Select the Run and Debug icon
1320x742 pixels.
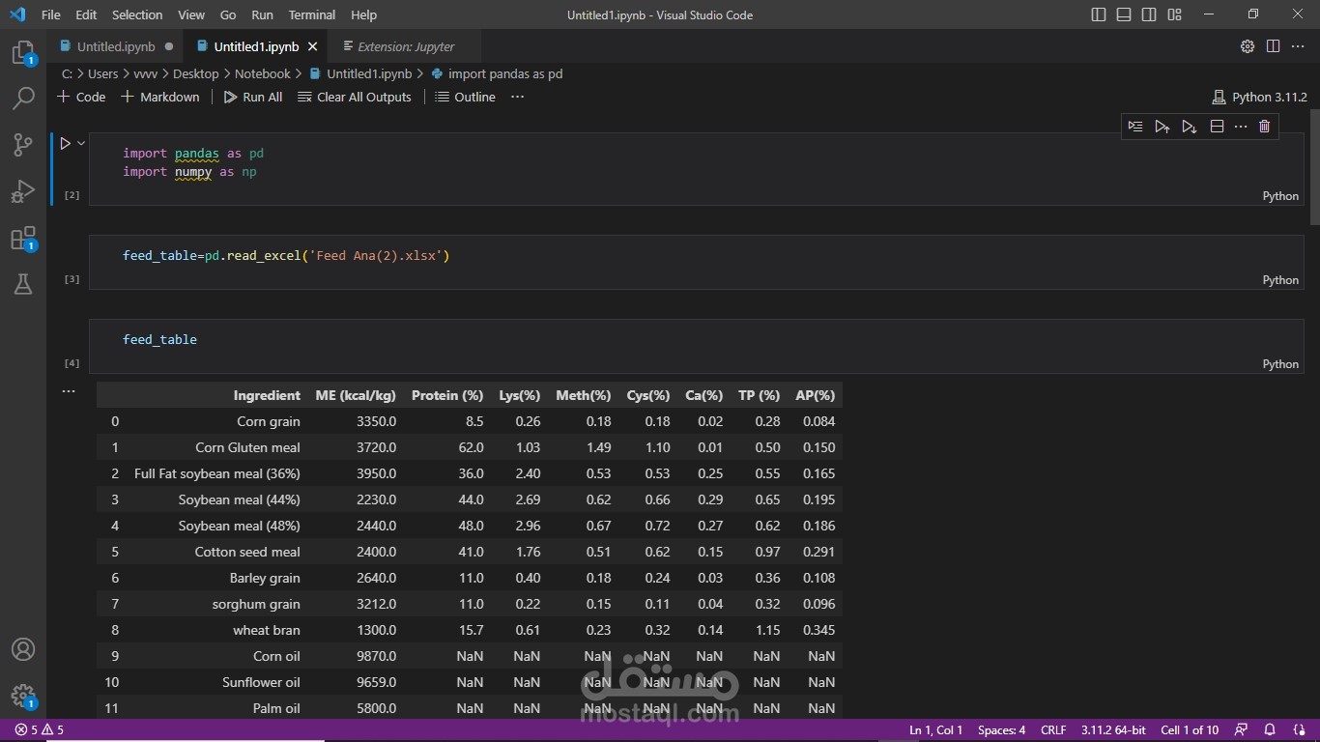[x=23, y=190]
